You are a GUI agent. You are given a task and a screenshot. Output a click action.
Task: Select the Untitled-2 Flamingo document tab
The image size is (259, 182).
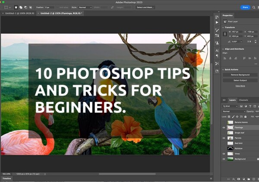[61, 13]
